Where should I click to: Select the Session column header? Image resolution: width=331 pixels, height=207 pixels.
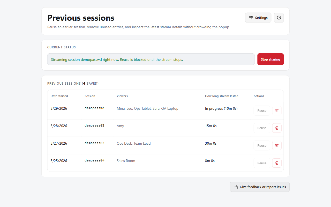coord(90,96)
